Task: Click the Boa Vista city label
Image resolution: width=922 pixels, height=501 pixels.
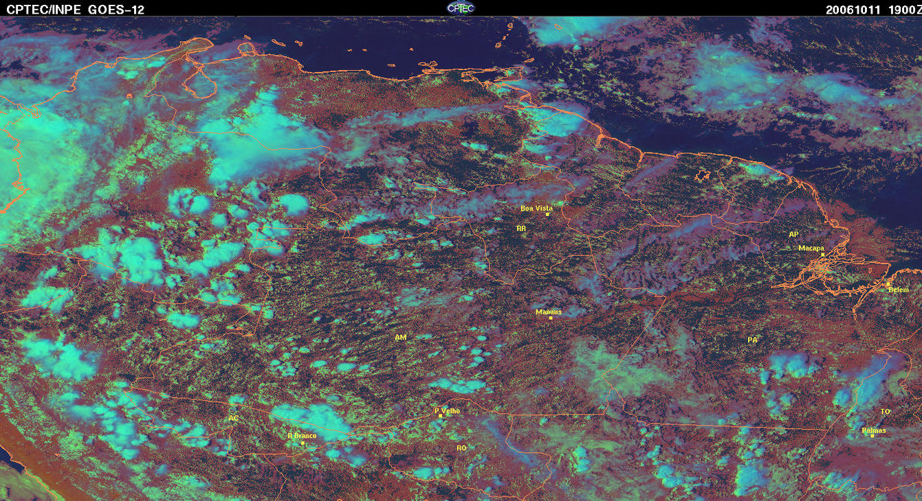Action: (x=536, y=208)
